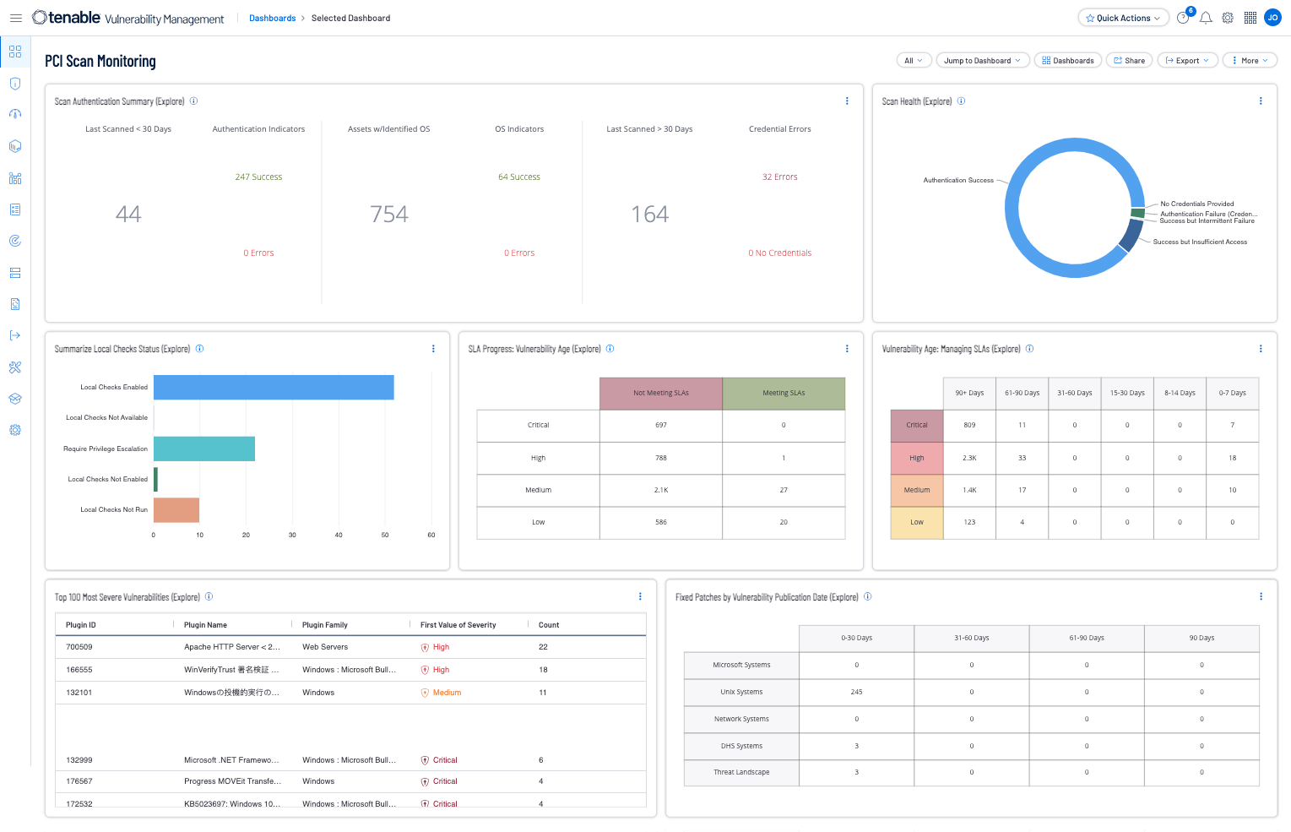Open Dashboards grid icon in sidebar

point(15,52)
